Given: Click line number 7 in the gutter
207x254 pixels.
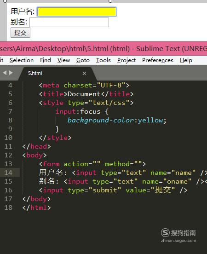Looking at the screenshot, I should point(10,111).
